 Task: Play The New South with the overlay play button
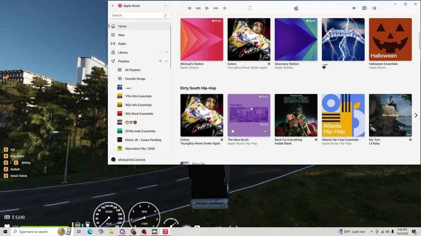pos(233,131)
